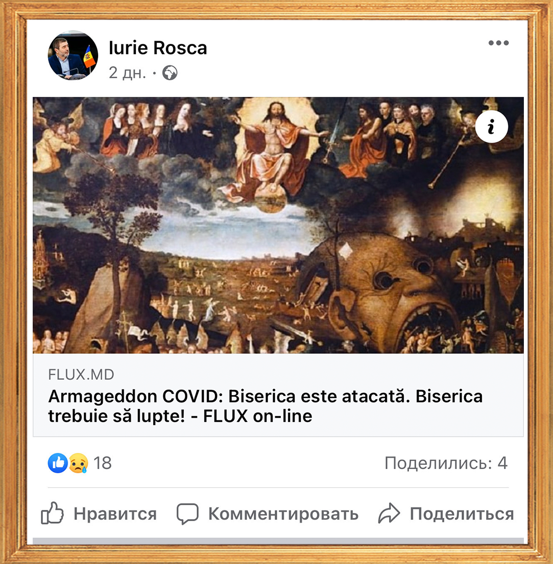
Task: Click the 2 дн. post timestamp
Action: (x=127, y=73)
